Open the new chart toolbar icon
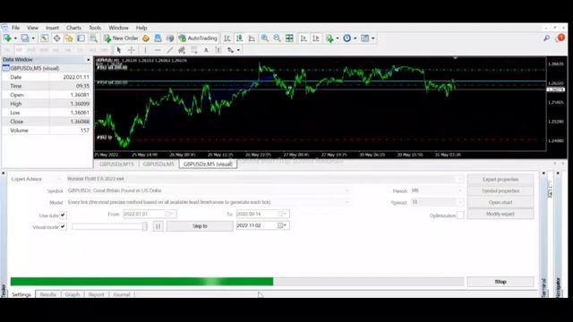This screenshot has width=573, height=322. click(7, 38)
